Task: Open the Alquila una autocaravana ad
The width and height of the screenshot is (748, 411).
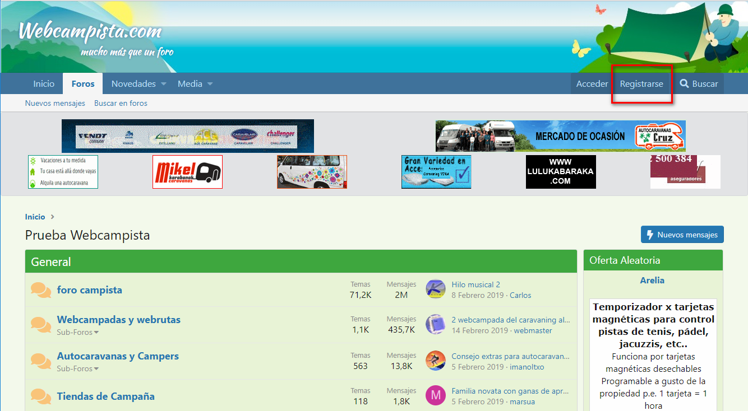Action: 63,172
